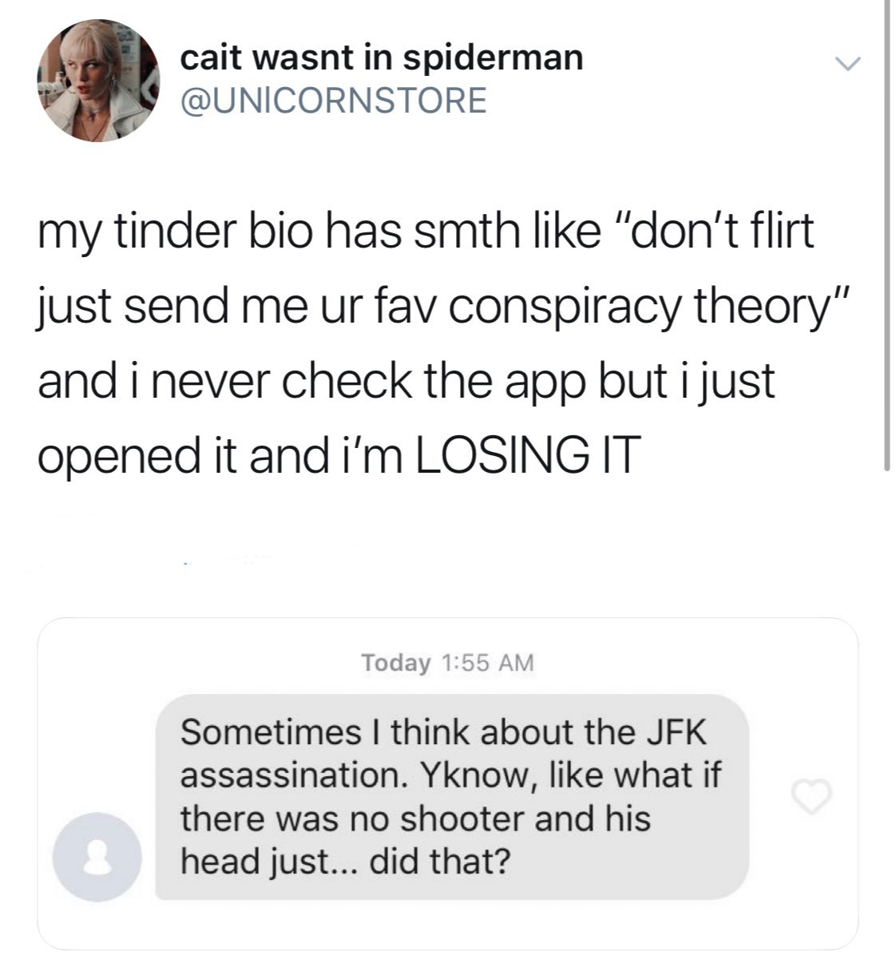Open the 'cait wasnt in spiderman' profile name

[x=382, y=57]
